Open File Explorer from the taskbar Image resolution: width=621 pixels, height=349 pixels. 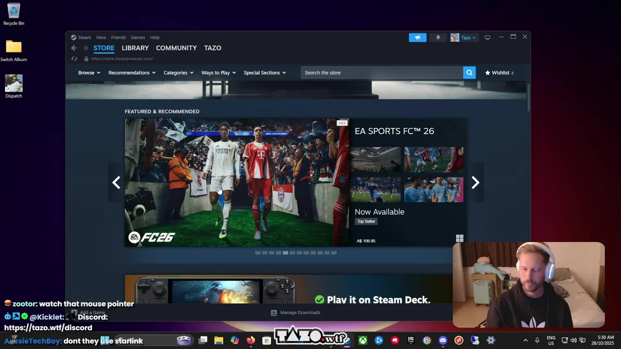(219, 340)
